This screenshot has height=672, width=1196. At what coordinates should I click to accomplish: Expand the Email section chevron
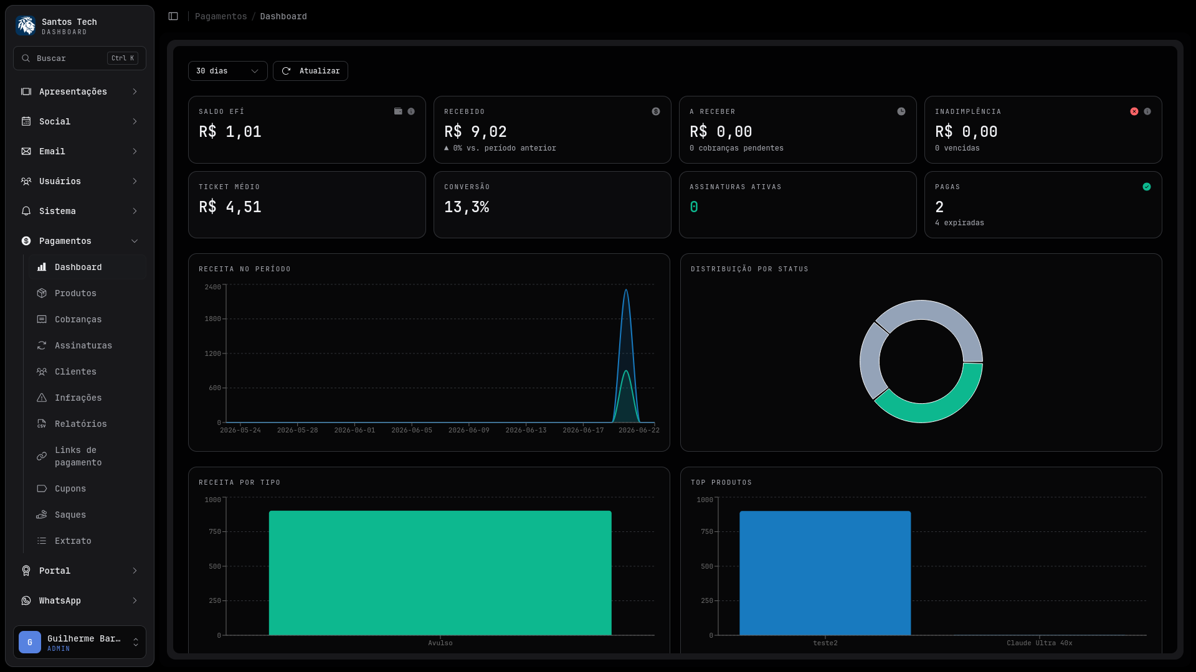pos(135,151)
